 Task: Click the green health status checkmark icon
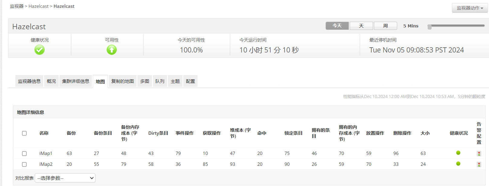40,50
